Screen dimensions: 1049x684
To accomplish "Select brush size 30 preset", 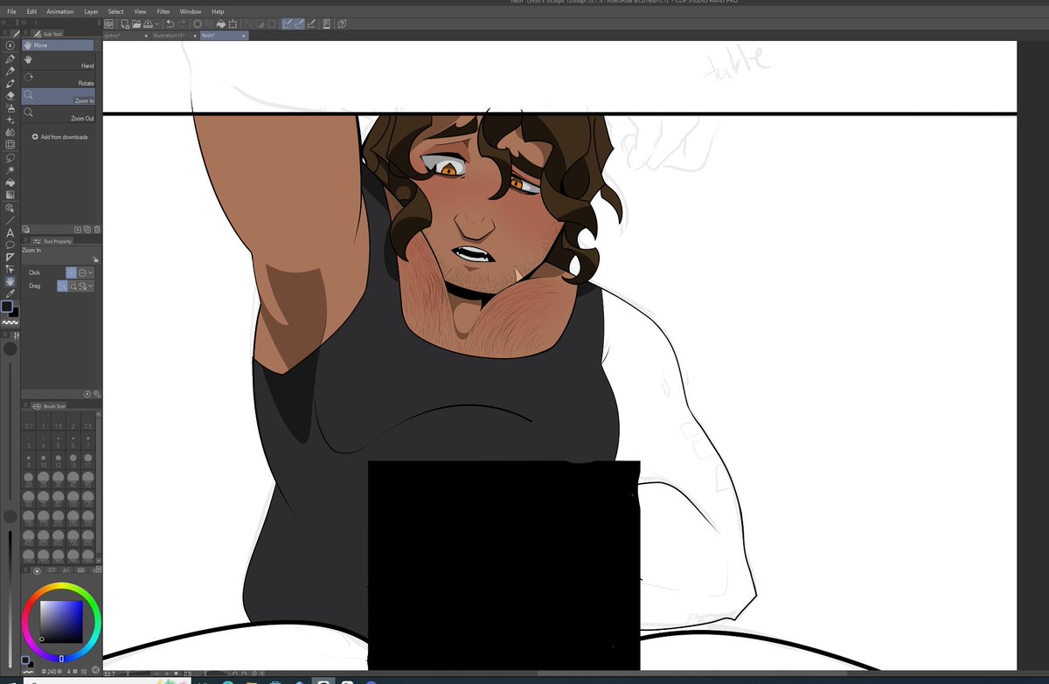I will [x=59, y=479].
